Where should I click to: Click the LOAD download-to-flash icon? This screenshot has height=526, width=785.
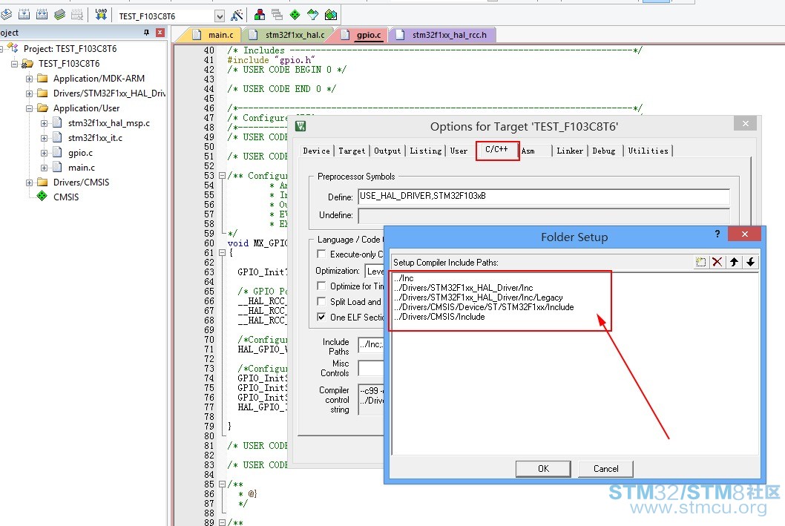coord(101,15)
